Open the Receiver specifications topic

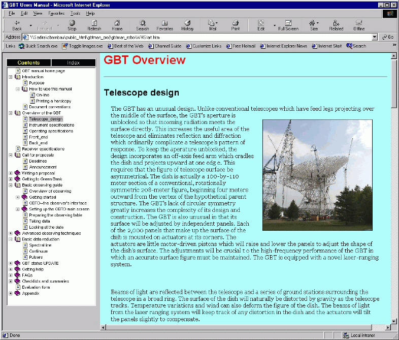pos(43,149)
